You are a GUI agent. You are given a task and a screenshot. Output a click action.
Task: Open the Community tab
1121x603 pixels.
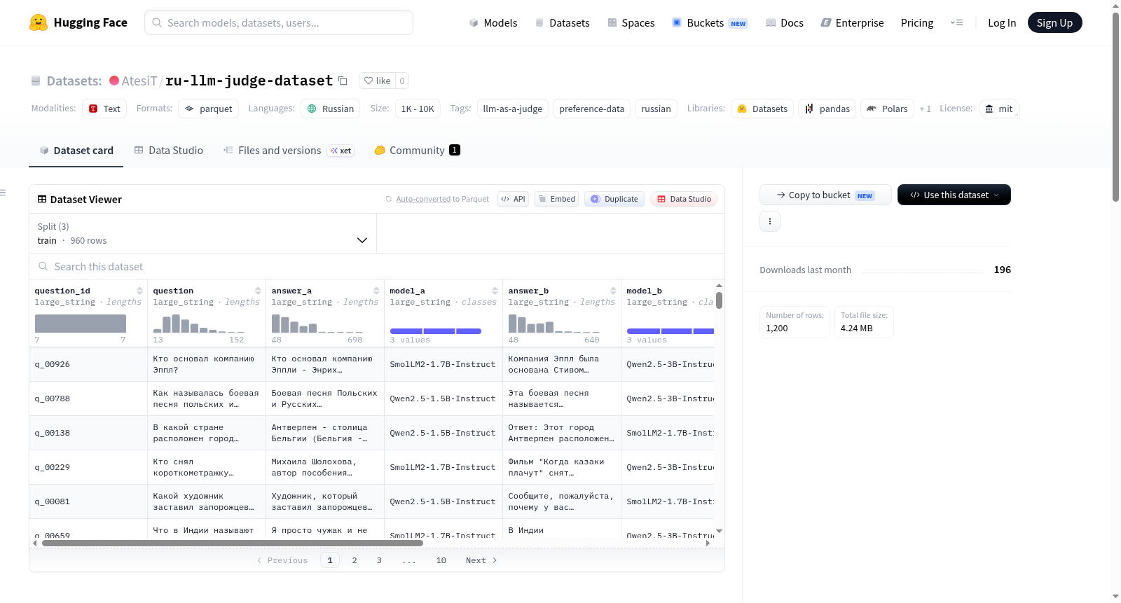point(417,150)
